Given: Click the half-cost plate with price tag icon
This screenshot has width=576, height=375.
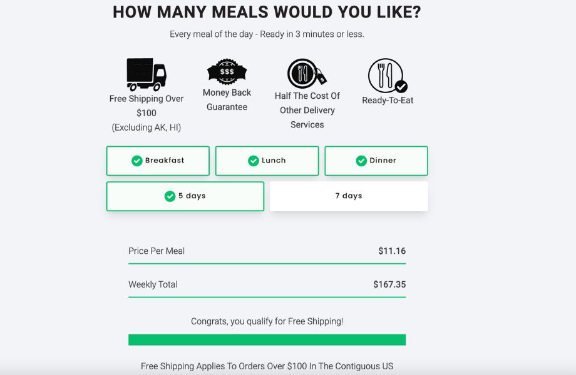Looking at the screenshot, I should 306,74.
